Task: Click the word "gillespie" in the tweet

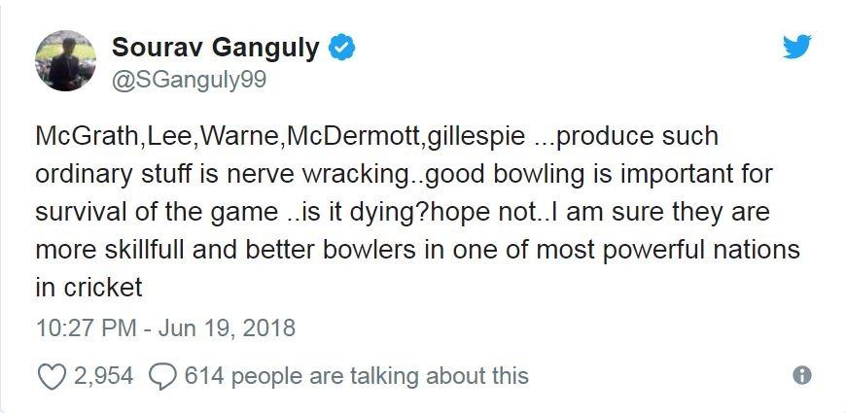Action: point(476,136)
